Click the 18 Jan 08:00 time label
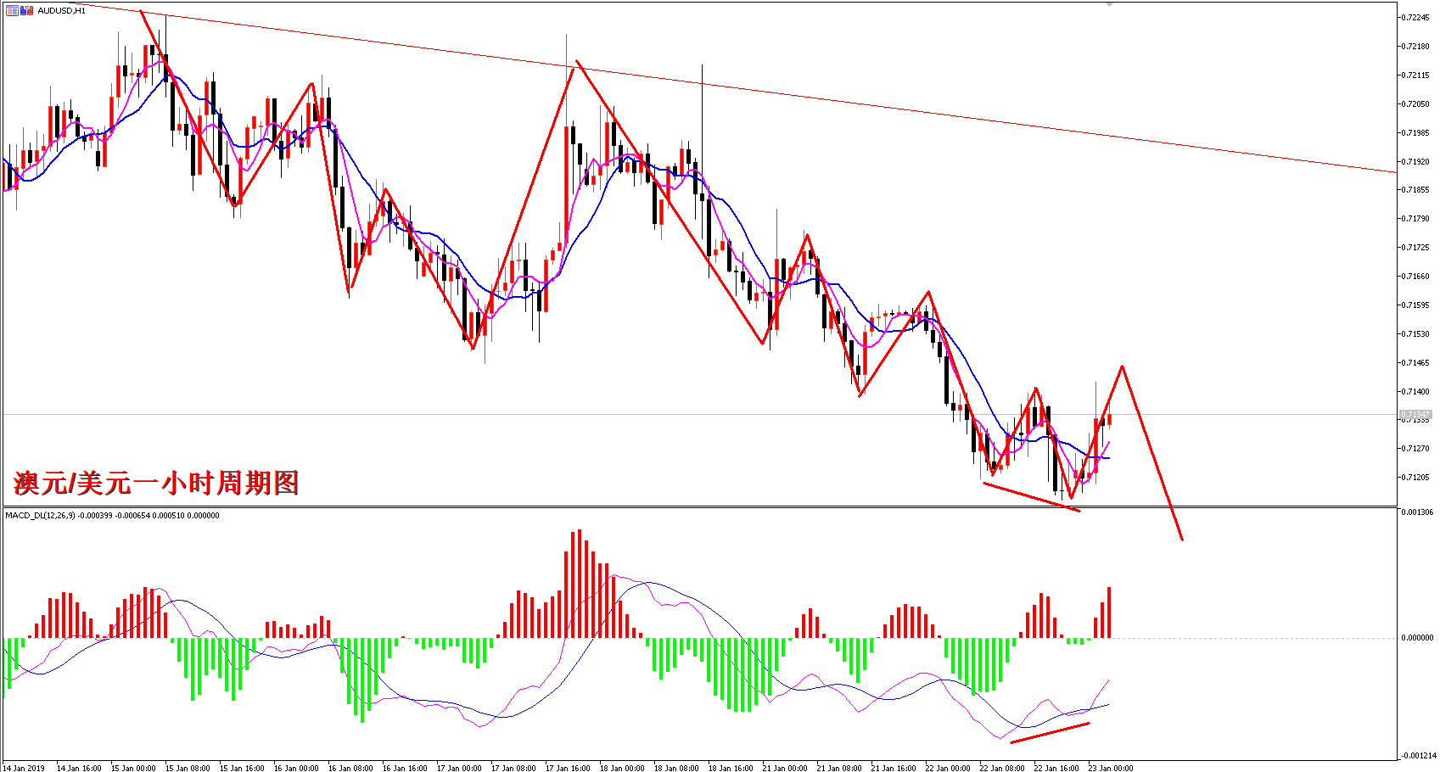Viewport: 1440px width, 772px height. tap(676, 768)
